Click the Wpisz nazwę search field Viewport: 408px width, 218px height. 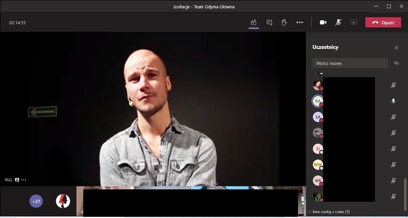(x=350, y=63)
